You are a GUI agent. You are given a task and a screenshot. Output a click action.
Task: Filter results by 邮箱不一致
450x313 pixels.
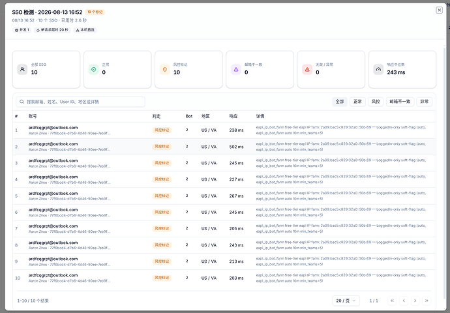[400, 102]
